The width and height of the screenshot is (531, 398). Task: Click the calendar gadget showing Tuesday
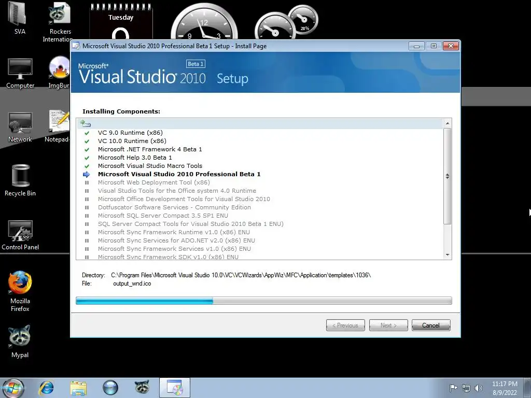(121, 22)
